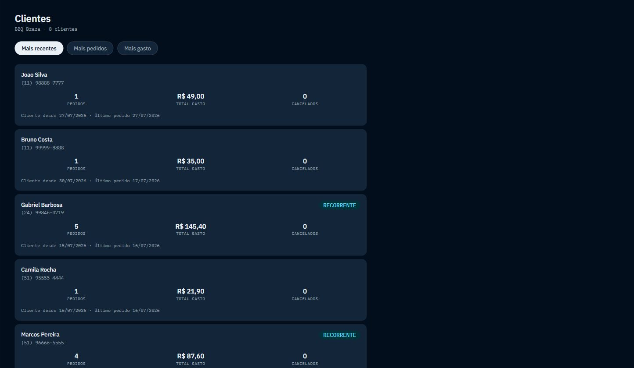Click the R$ 145,40 total gasto value
Viewport: 634px width, 368px height.
pos(191,226)
